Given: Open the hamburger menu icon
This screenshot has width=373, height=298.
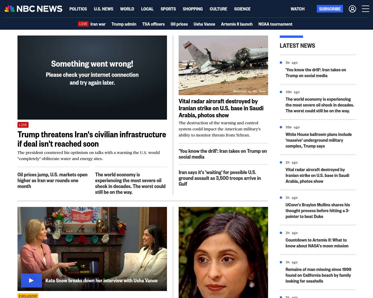Looking at the screenshot, I should [365, 9].
